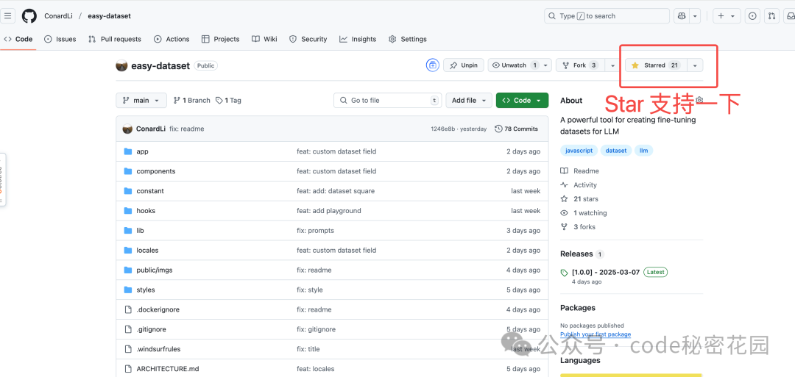Open the .windsurfrules file
This screenshot has width=795, height=377.
158,349
